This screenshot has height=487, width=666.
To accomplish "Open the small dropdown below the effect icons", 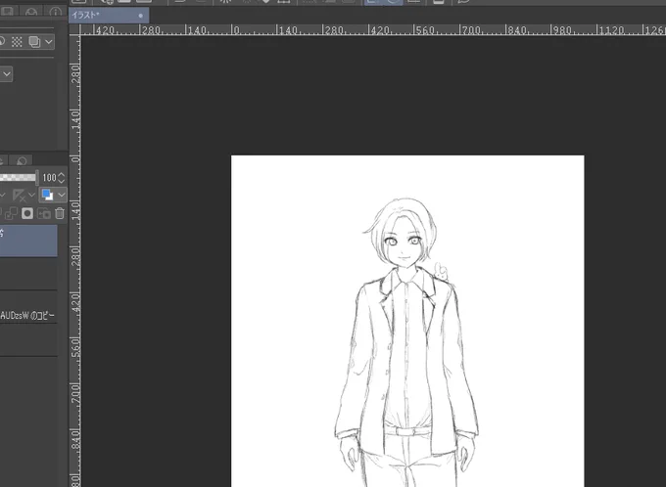I will pos(7,73).
